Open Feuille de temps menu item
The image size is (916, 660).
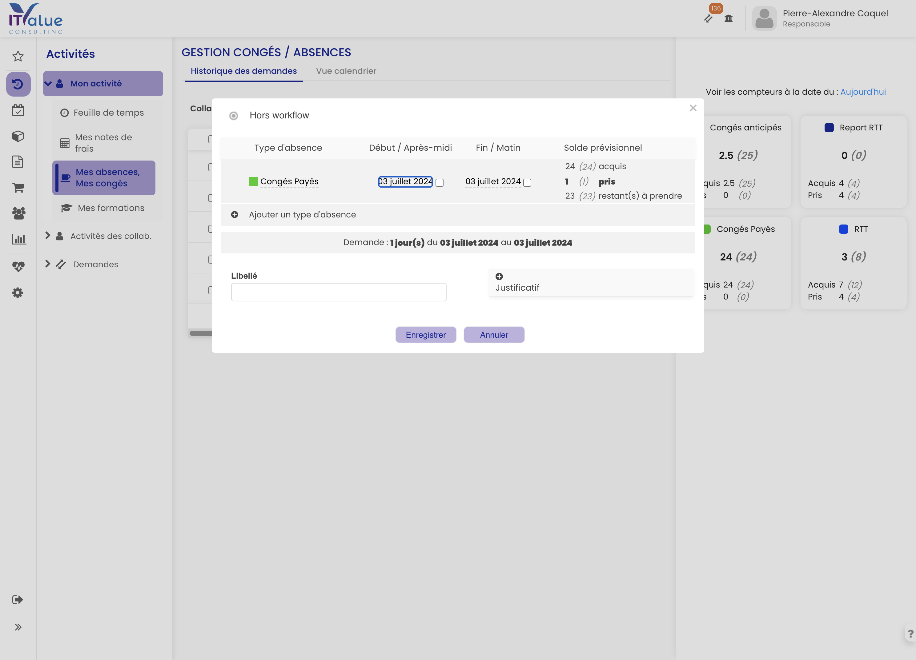108,113
